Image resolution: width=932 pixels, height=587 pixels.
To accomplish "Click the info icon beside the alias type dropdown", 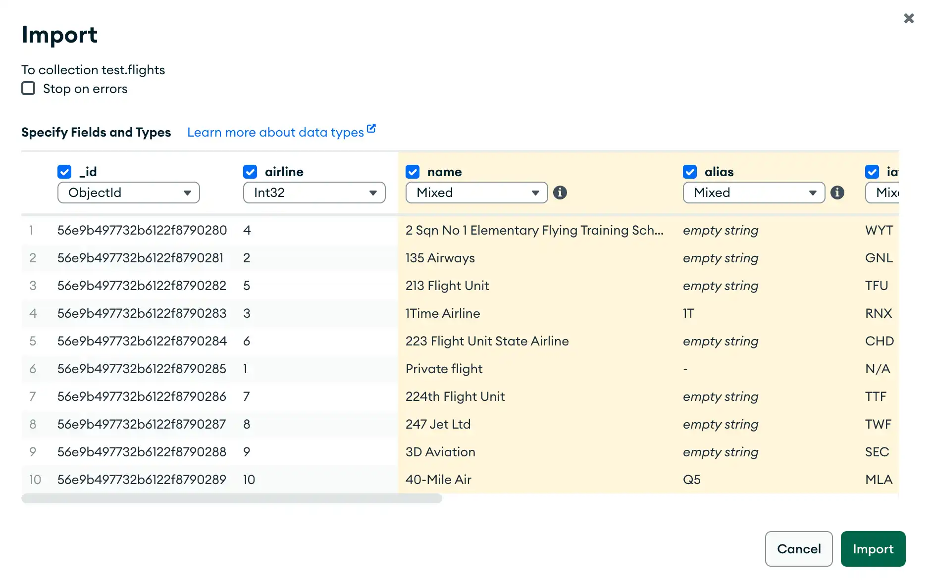I will tap(838, 193).
